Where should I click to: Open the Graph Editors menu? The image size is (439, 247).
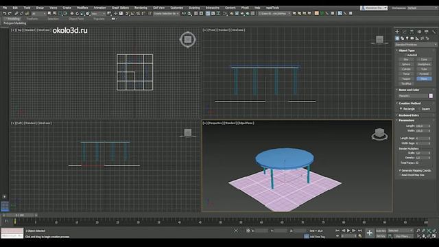(x=121, y=8)
